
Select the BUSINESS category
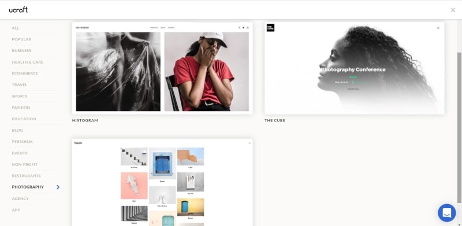(21, 51)
